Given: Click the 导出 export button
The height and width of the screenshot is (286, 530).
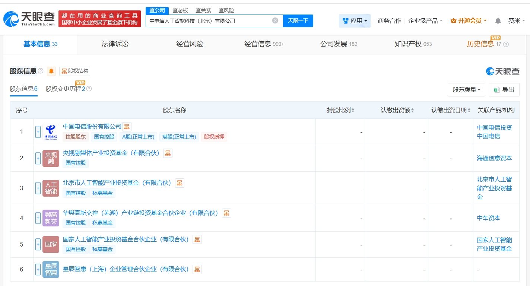Looking at the screenshot, I should point(504,90).
